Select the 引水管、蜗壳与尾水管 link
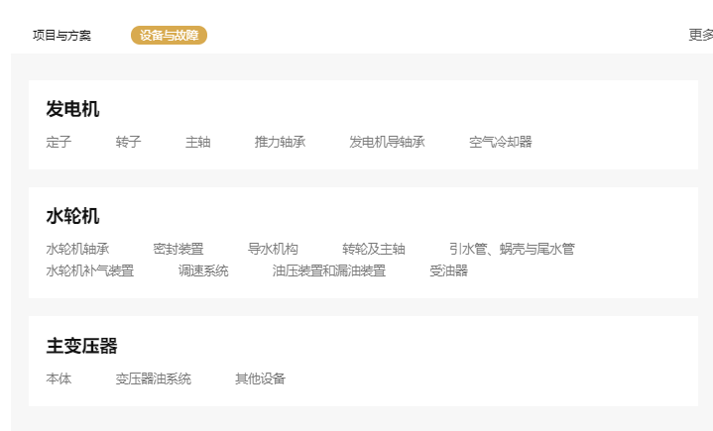Viewport: 713px width, 431px height. tap(511, 249)
